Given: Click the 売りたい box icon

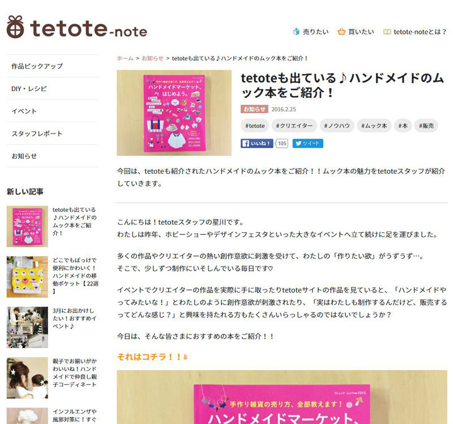Looking at the screenshot, I should [x=296, y=32].
